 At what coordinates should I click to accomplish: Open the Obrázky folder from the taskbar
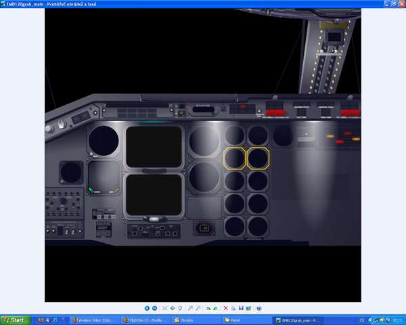194,320
